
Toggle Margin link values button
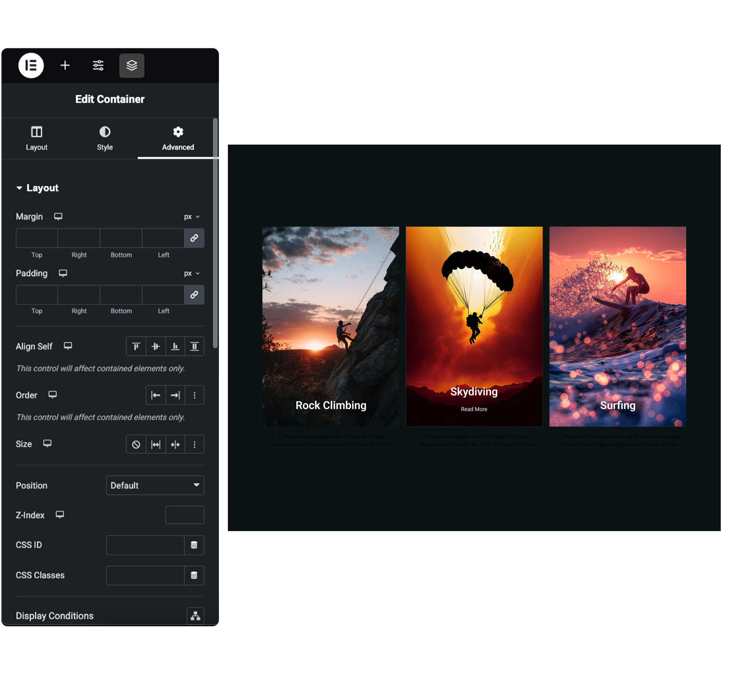(194, 238)
